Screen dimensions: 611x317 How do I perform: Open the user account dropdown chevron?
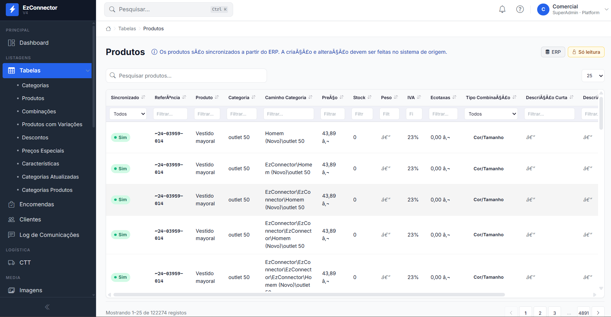[x=606, y=9]
